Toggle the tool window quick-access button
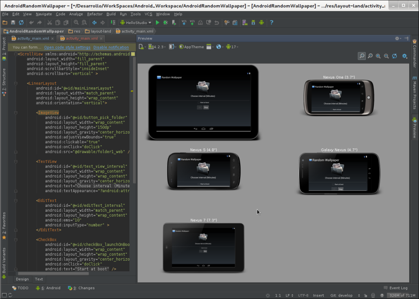Image resolution: width=419 pixels, height=299 pixels. [x=4, y=295]
